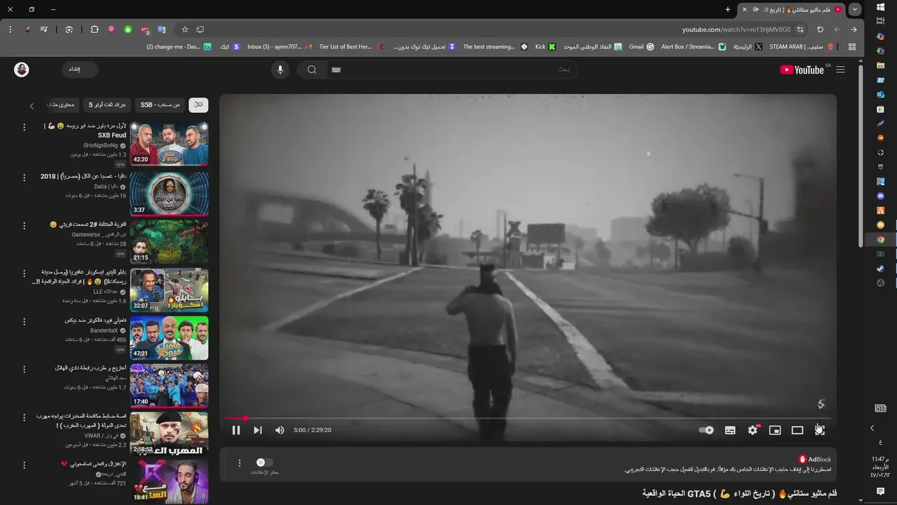This screenshot has width=897, height=505.
Task: Click the address bar URL
Action: coord(736,29)
